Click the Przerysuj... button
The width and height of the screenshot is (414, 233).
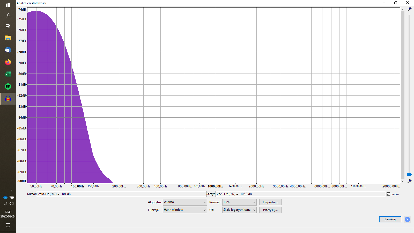[x=270, y=210]
